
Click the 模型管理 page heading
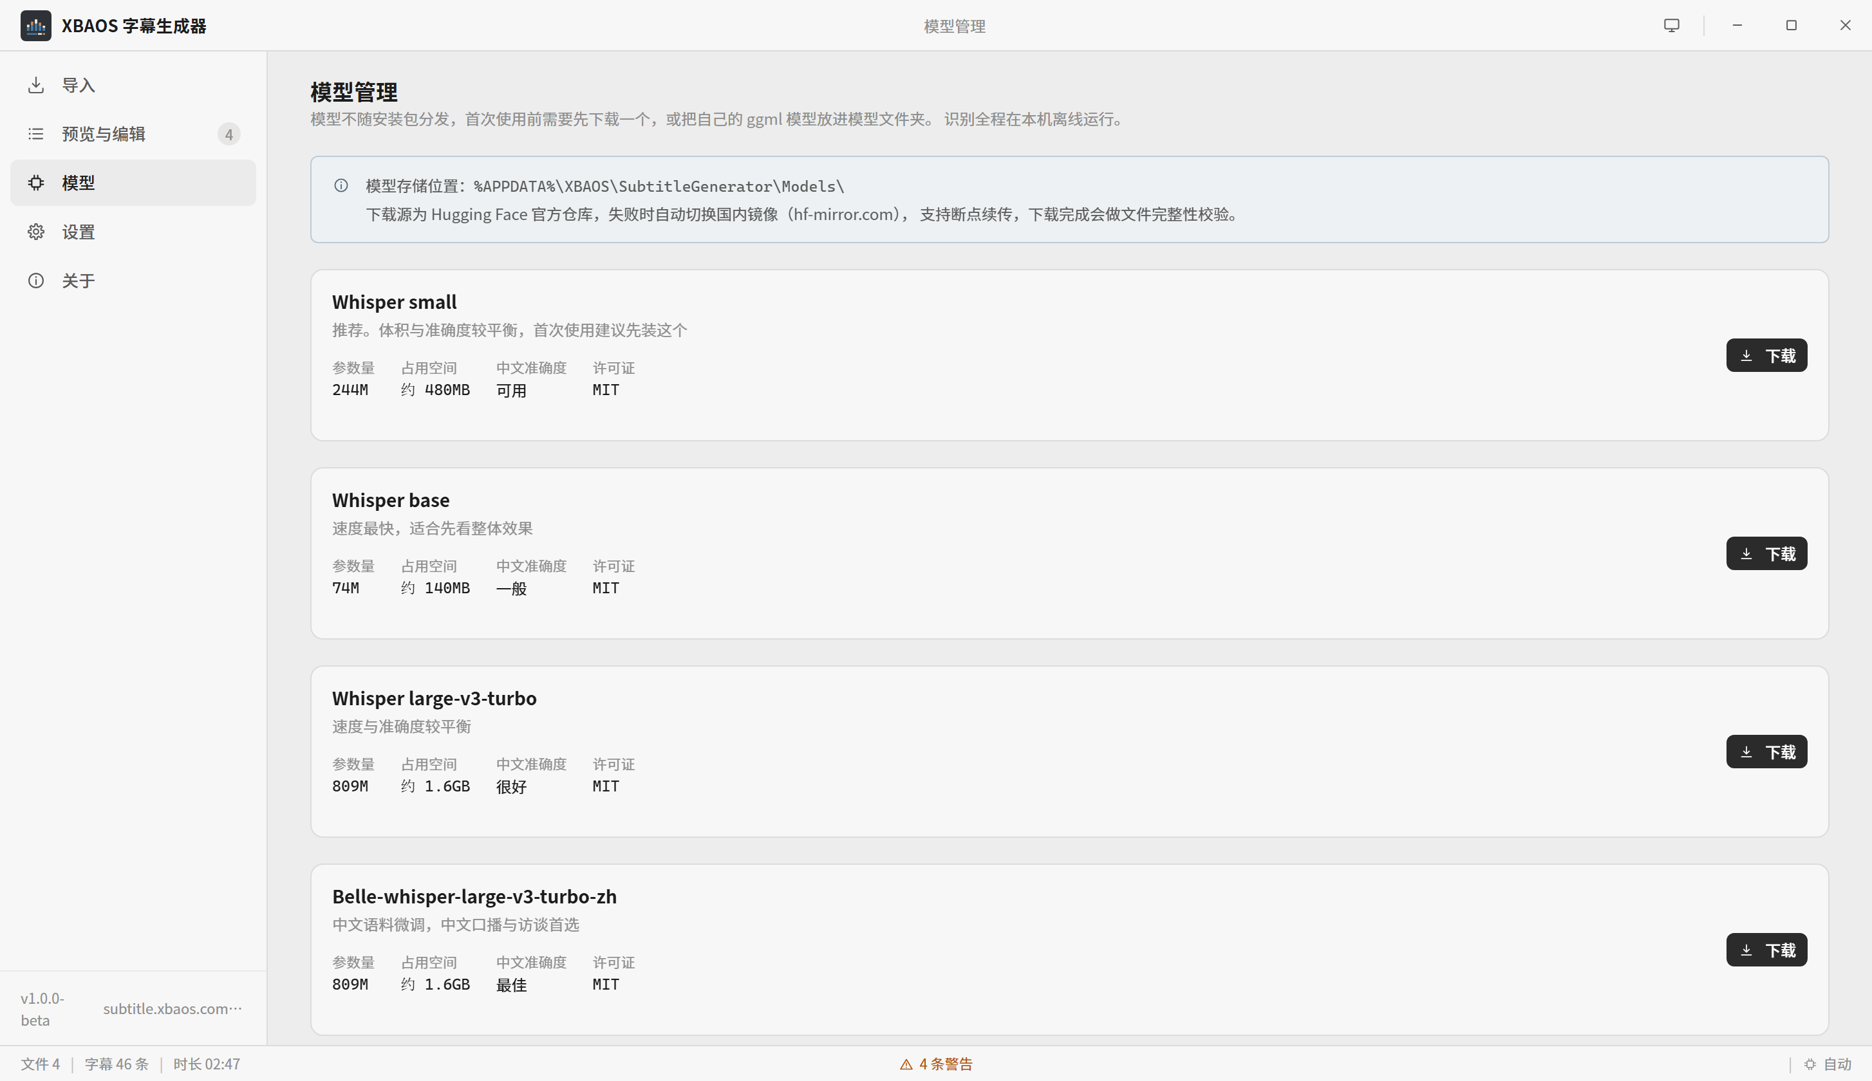[x=354, y=92]
